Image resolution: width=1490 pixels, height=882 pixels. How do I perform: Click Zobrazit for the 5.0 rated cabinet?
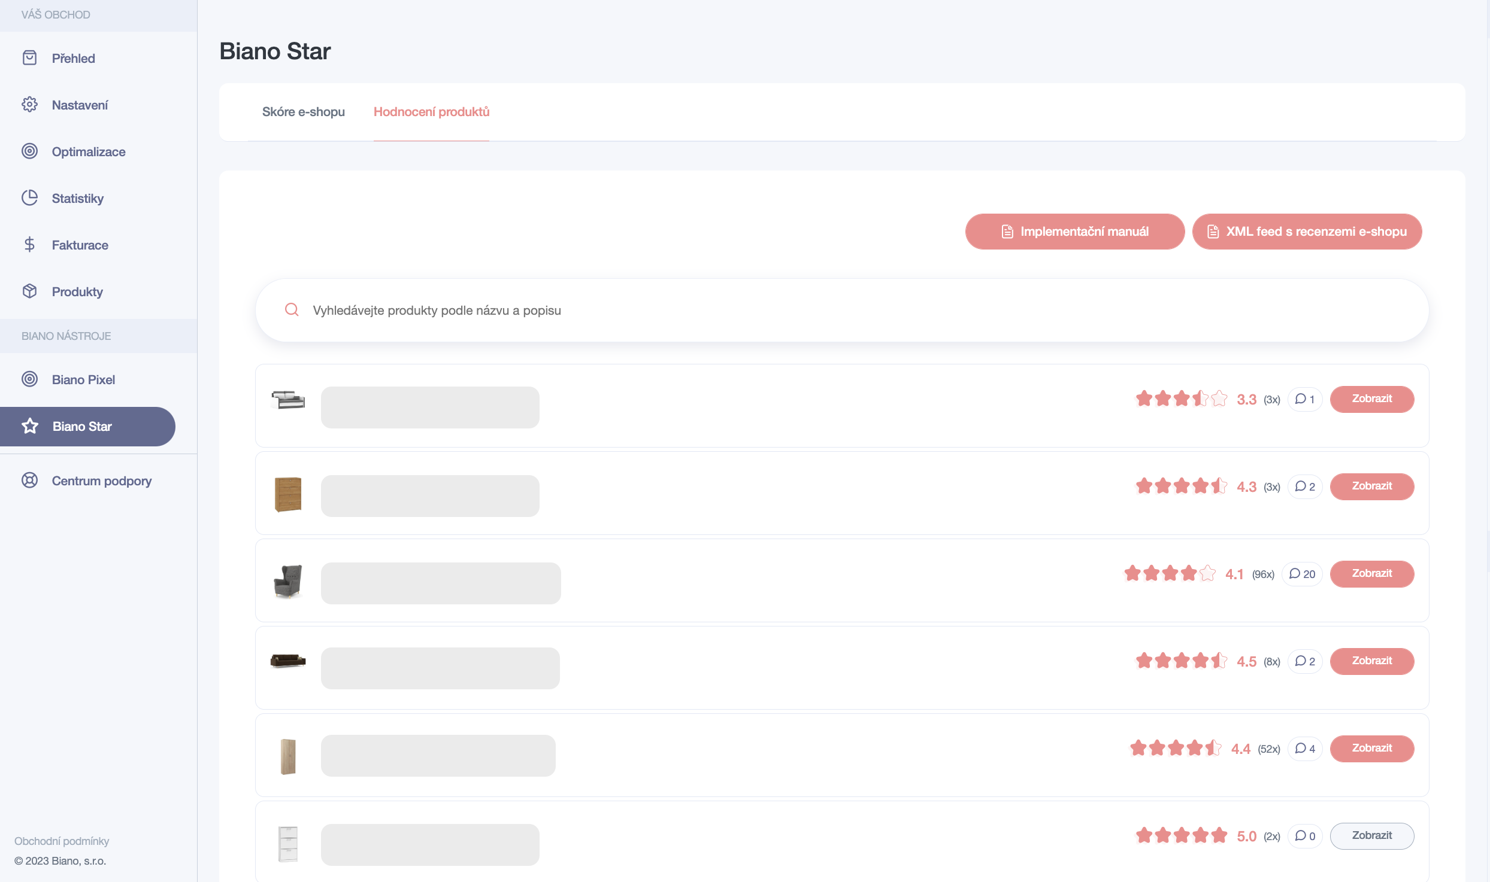[x=1372, y=836]
